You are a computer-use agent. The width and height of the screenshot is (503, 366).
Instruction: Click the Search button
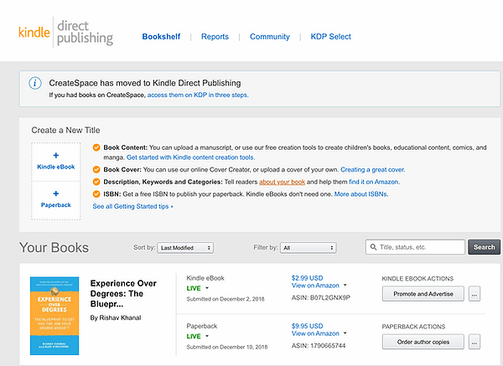pos(484,247)
